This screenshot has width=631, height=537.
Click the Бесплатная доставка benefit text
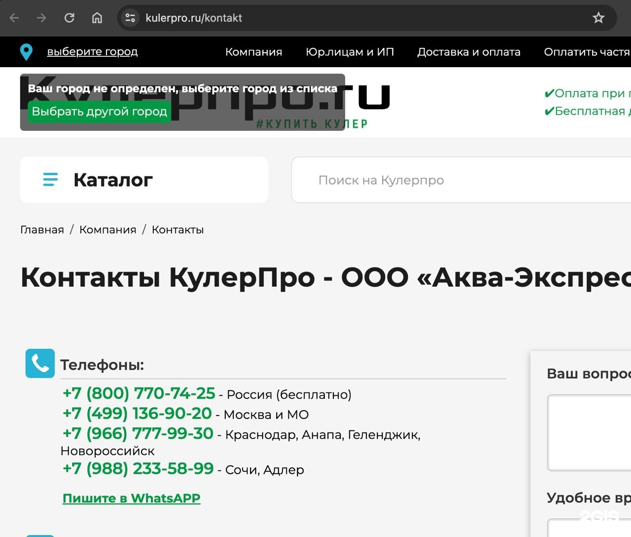point(588,111)
